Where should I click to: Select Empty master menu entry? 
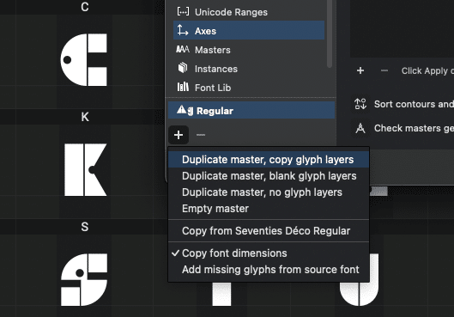click(x=269, y=209)
